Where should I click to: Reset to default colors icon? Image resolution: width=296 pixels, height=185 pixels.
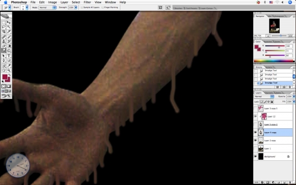pos(2,81)
